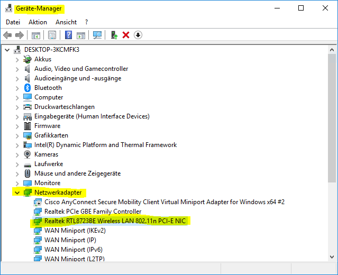Viewport: 338px width, 275px height.
Task: Open the Datei menu
Action: pos(13,22)
